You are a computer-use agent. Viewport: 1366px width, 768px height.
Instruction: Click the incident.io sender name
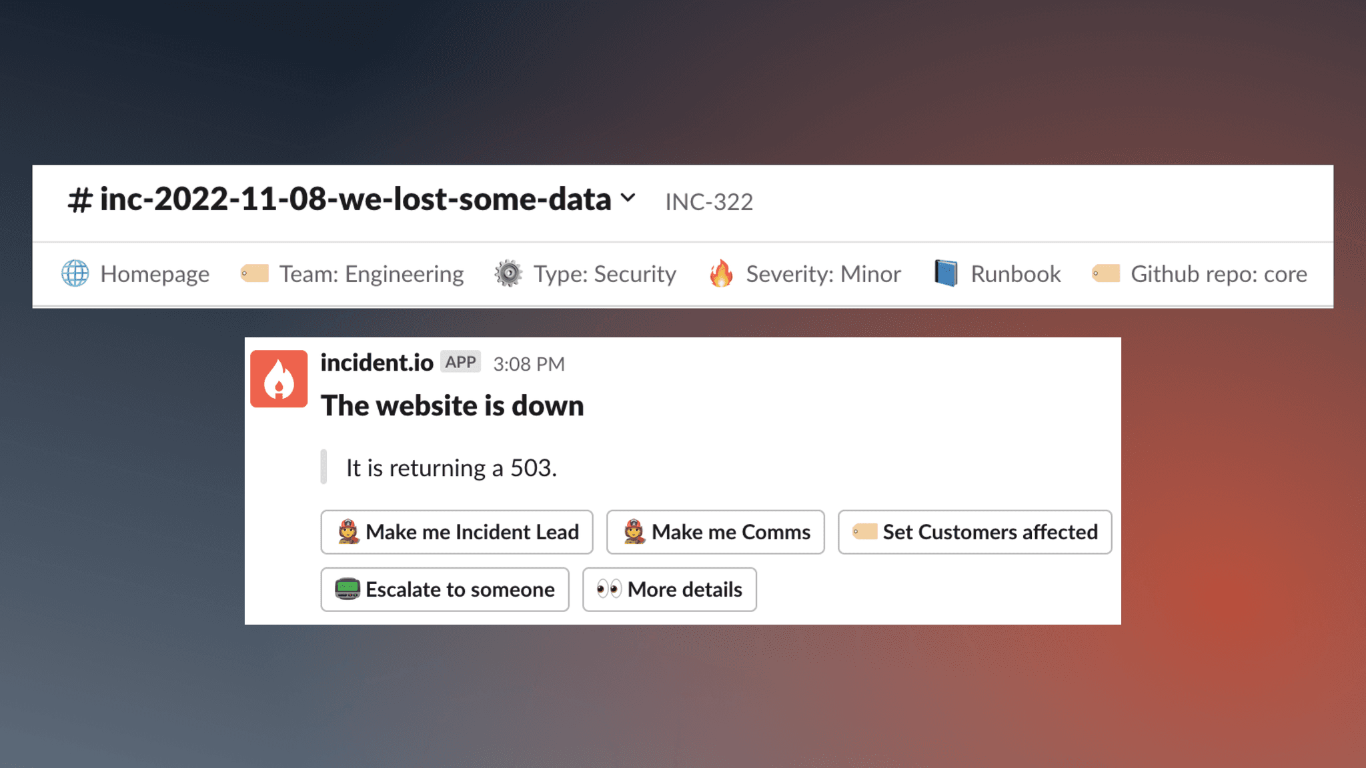point(377,363)
